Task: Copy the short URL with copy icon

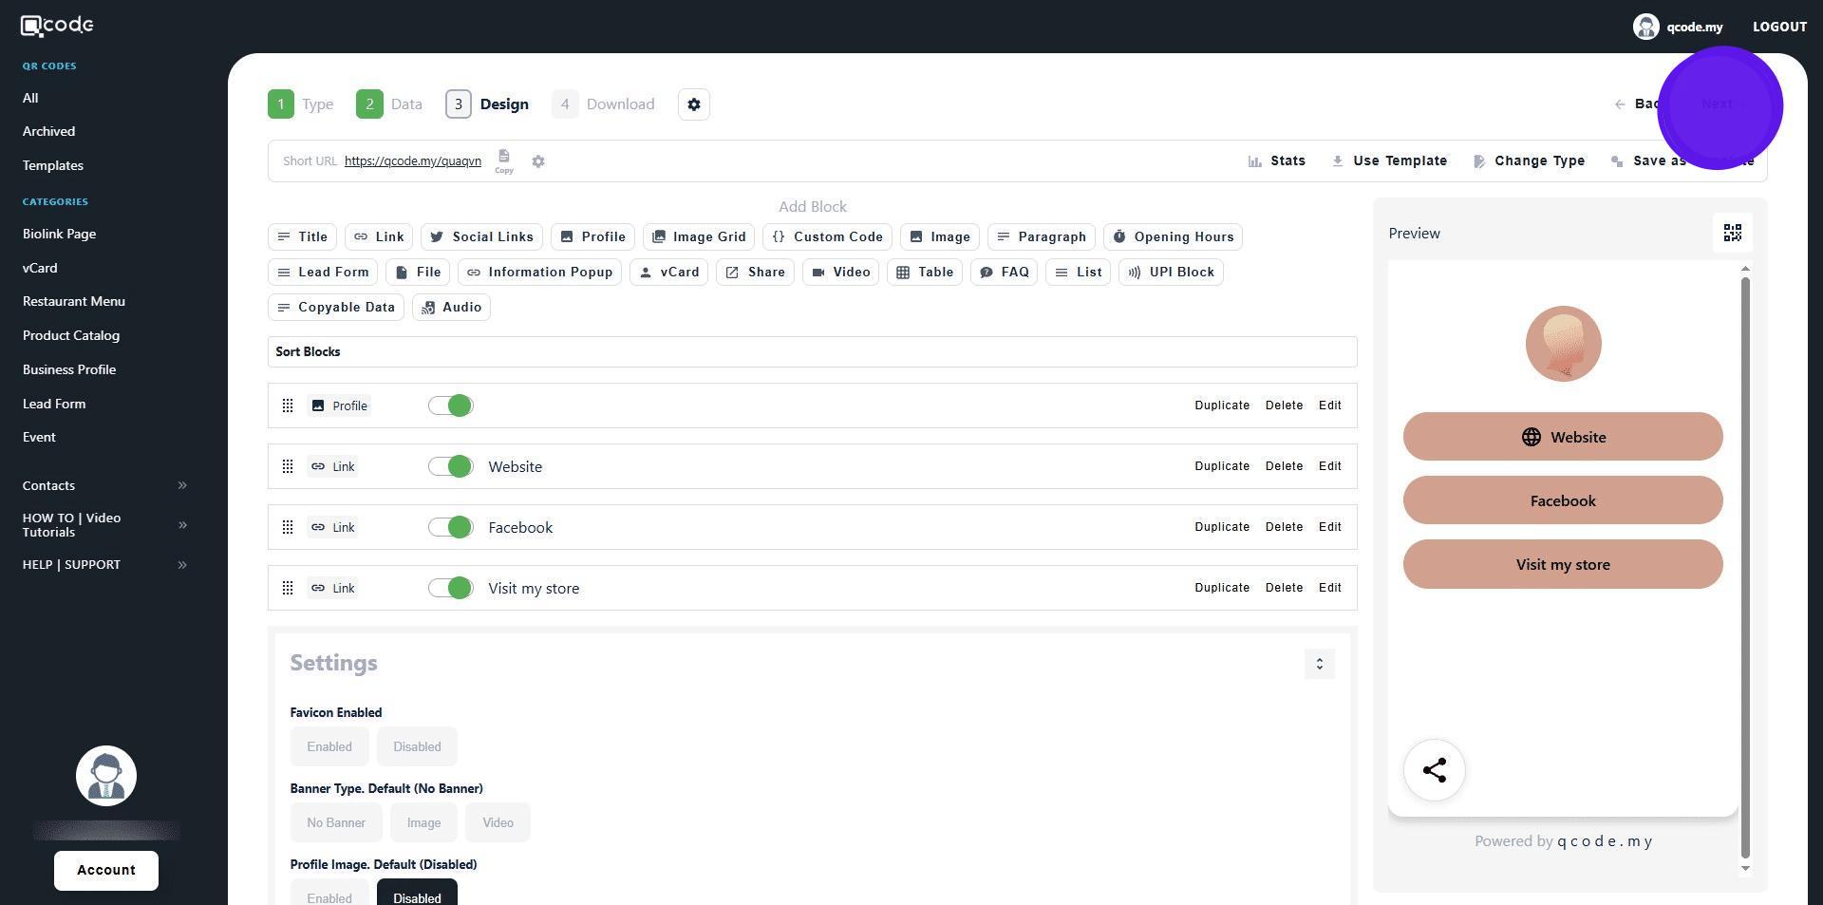Action: pos(504,159)
